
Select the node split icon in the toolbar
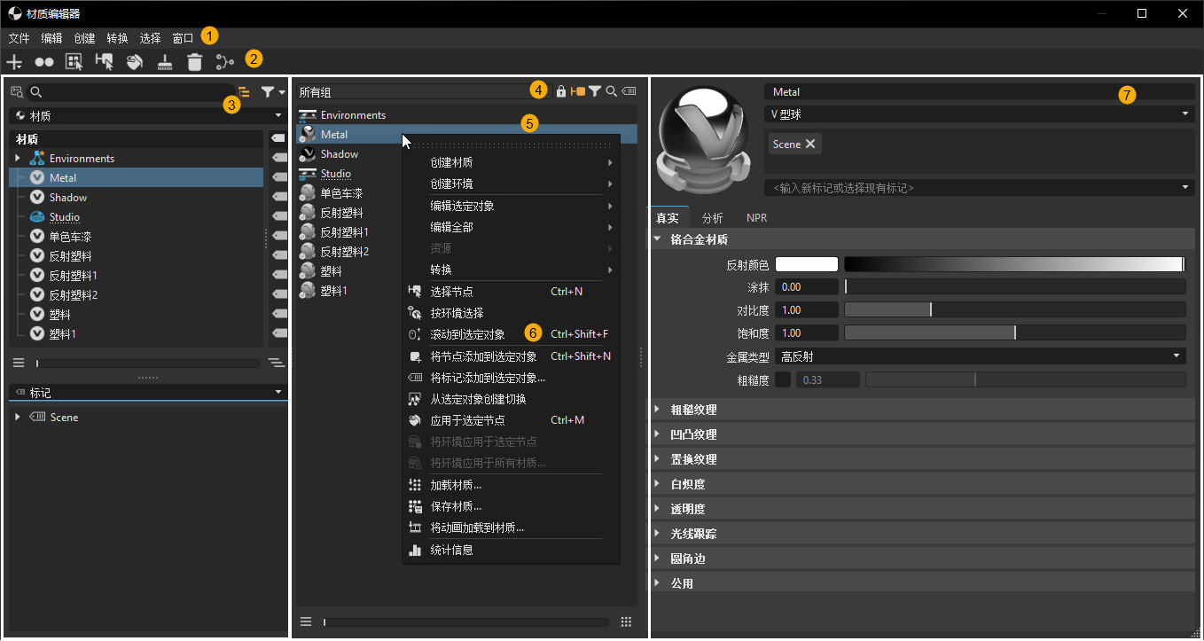[224, 61]
